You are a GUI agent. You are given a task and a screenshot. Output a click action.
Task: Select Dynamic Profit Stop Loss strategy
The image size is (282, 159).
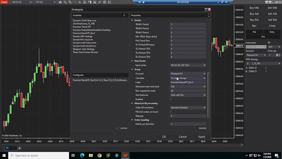85,20
